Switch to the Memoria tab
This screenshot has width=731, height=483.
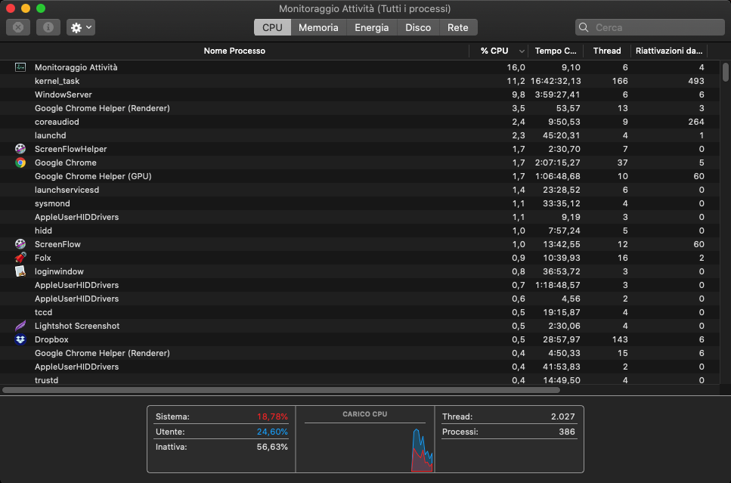point(318,27)
